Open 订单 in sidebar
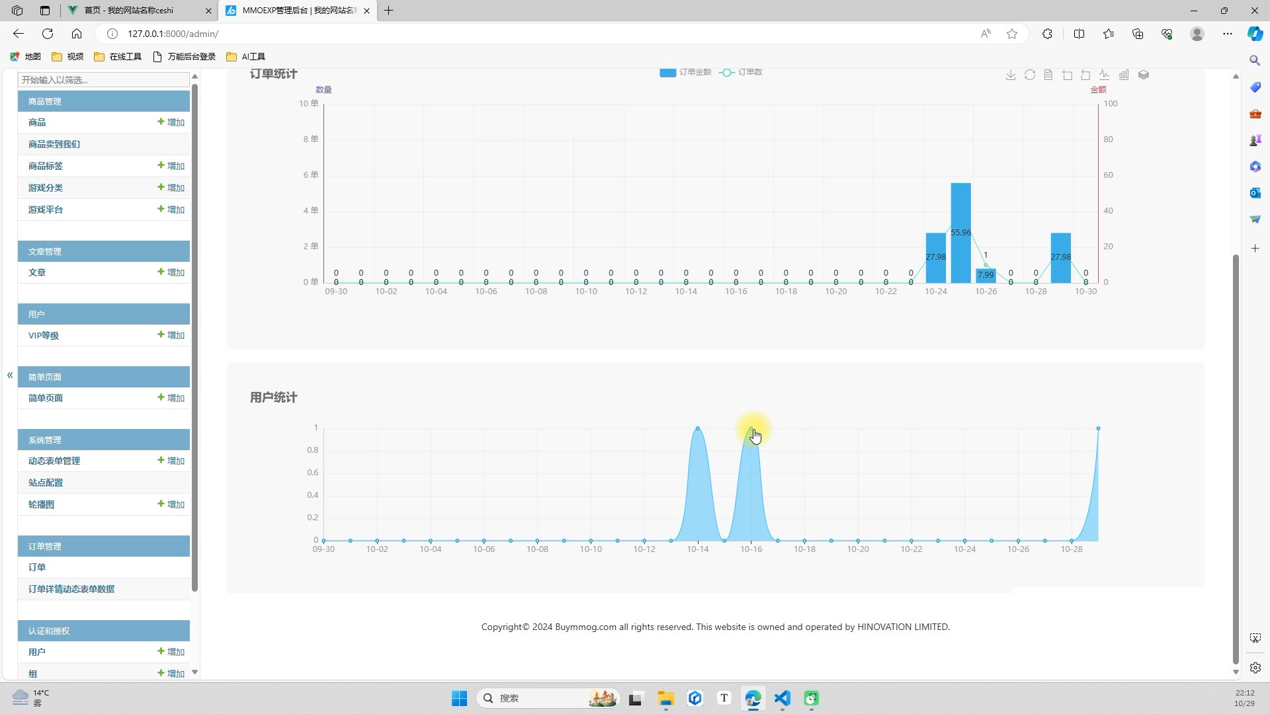The width and height of the screenshot is (1270, 714). point(37,567)
